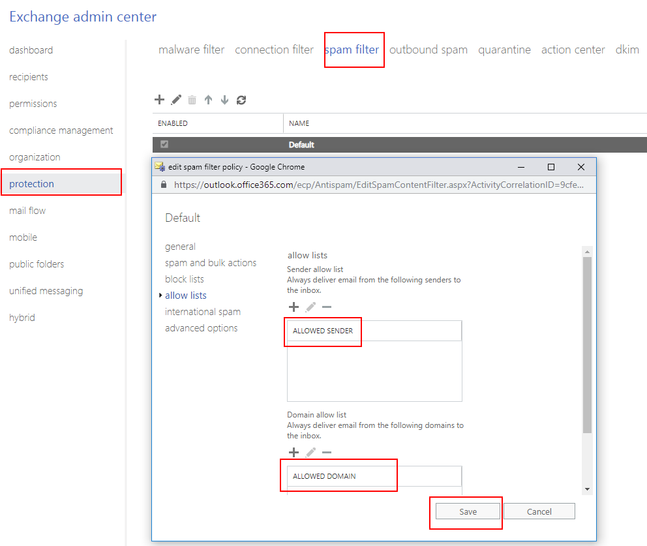Edit the selected spam filter policy
This screenshot has width=647, height=546.
tap(176, 99)
